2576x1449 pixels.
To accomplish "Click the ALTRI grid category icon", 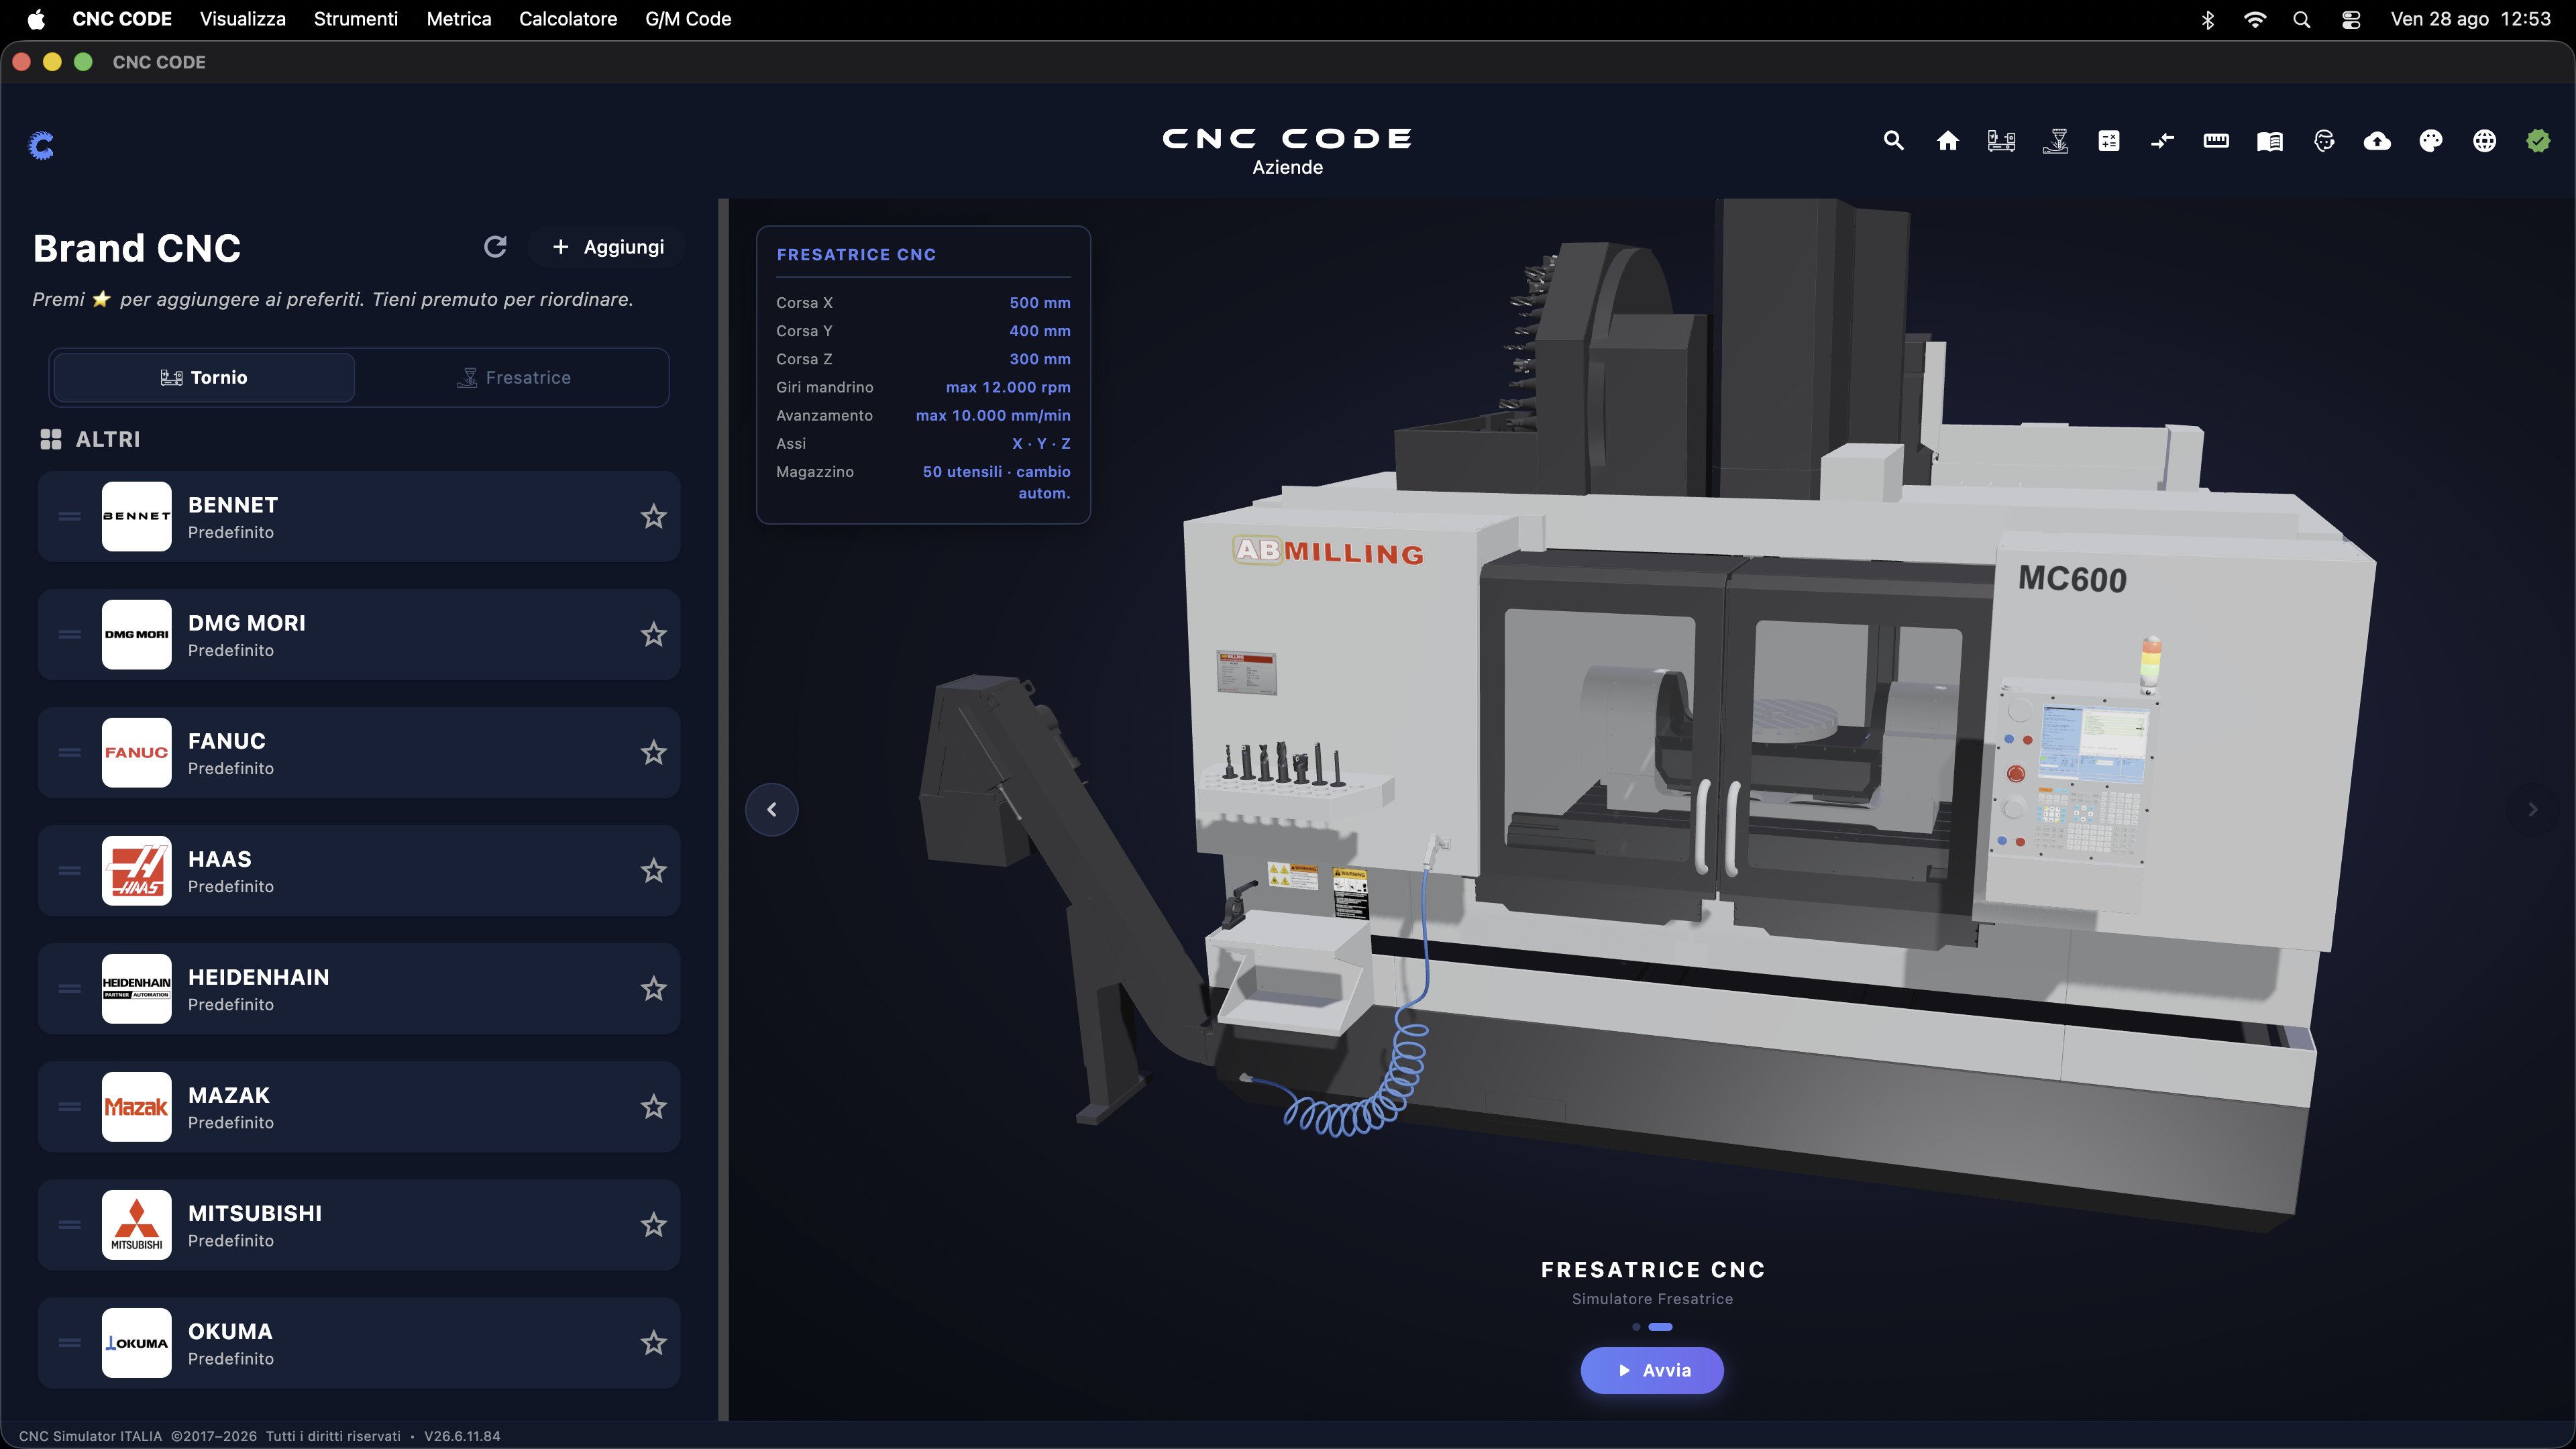I will click(51, 439).
